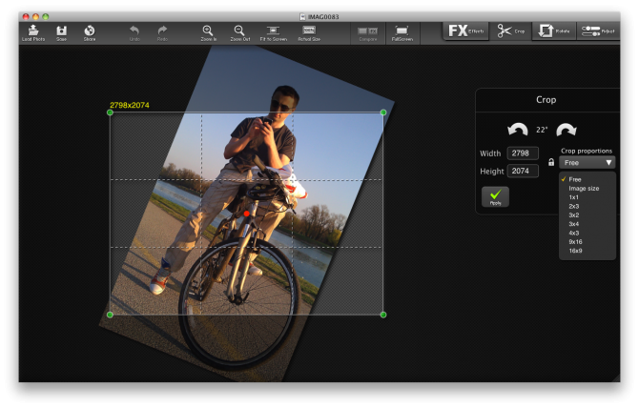The image size is (639, 408).
Task: Click the Width input field
Action: 523,153
